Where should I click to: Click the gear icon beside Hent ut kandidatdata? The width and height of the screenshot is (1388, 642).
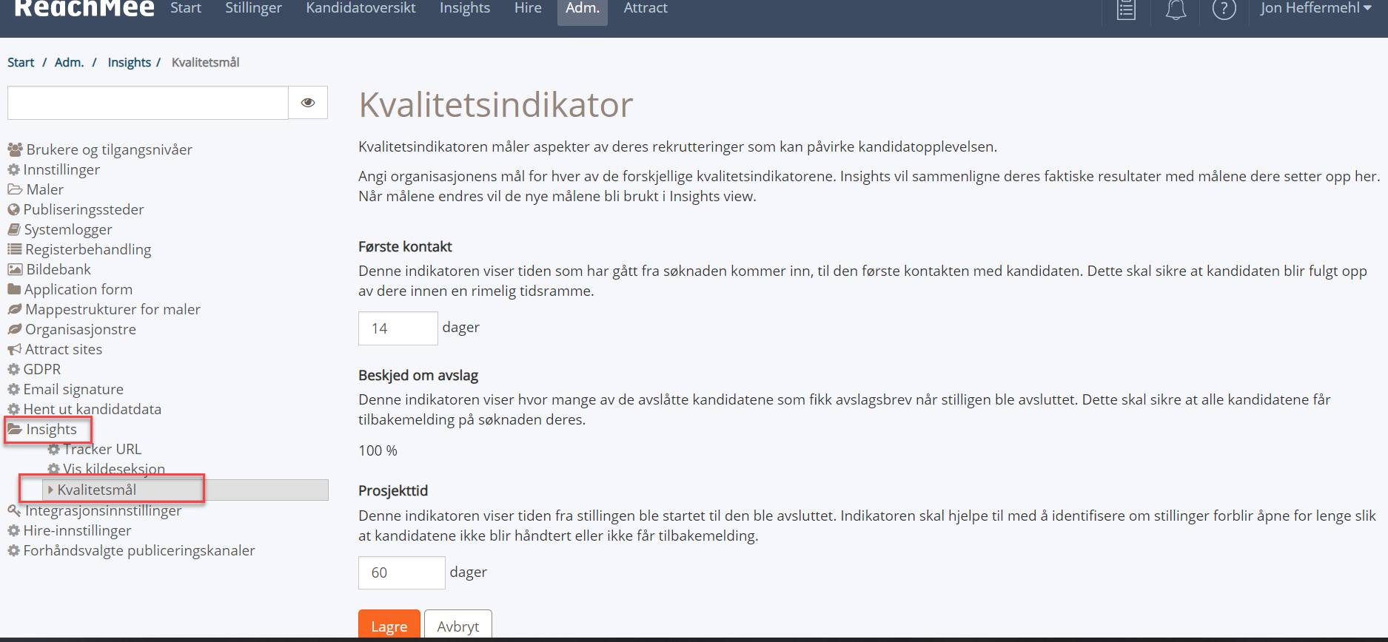pos(13,409)
